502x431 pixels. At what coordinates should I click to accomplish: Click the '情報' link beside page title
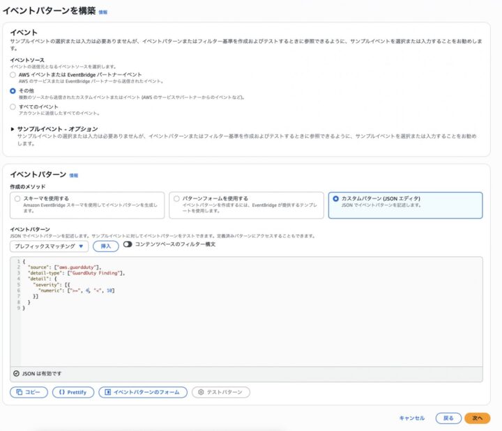(x=103, y=13)
